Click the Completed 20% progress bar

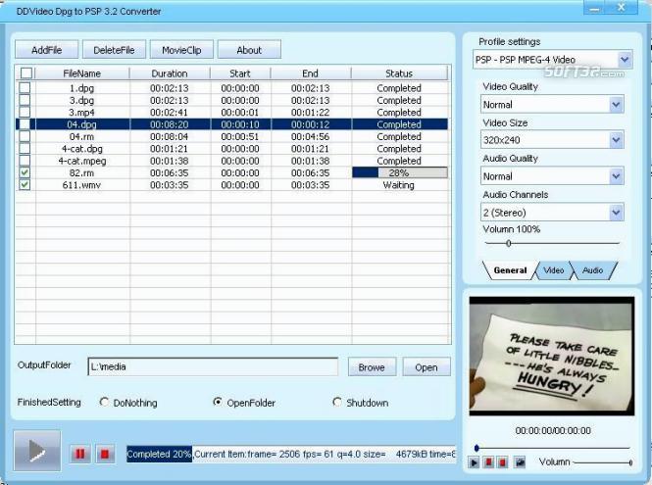[x=159, y=454]
